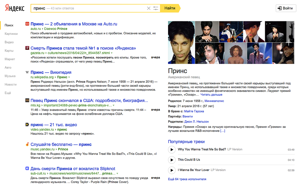The height and width of the screenshot is (187, 301).
Task: Open the Новости section
Action: (x=11, y=85)
